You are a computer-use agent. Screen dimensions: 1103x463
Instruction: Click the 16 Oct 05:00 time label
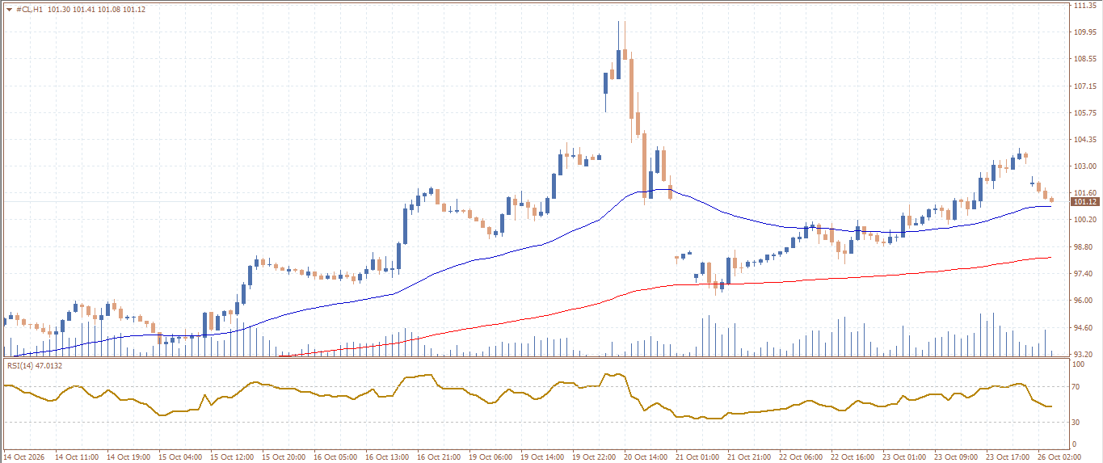coord(335,457)
